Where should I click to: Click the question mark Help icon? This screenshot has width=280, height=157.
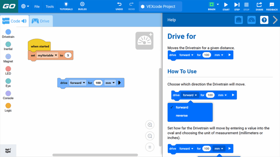(x=264, y=20)
